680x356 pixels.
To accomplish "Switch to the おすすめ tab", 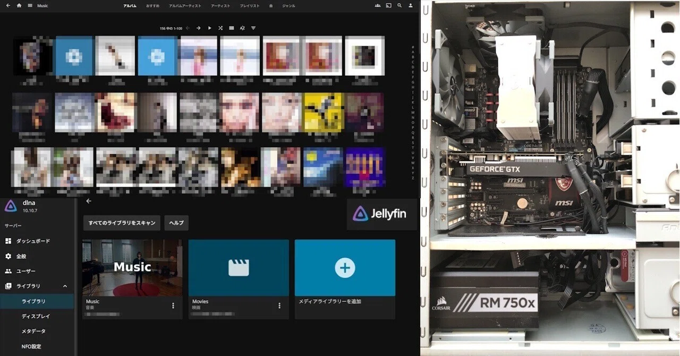I will point(152,5).
